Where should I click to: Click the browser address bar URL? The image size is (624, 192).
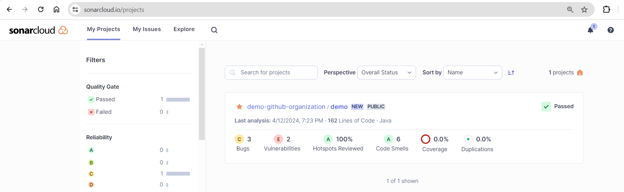click(114, 10)
